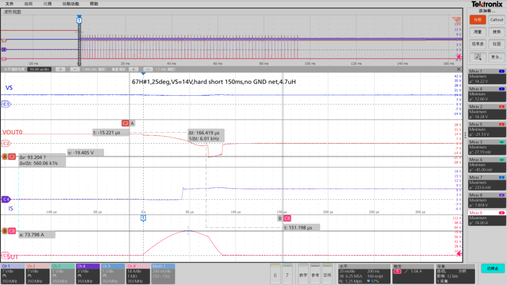Select the horizontal scale 50.00 us/div field

point(39,69)
